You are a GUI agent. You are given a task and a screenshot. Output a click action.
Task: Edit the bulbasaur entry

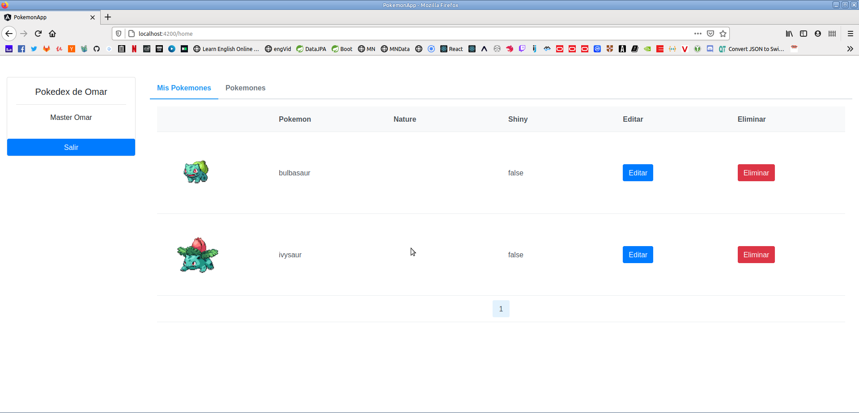(x=638, y=173)
